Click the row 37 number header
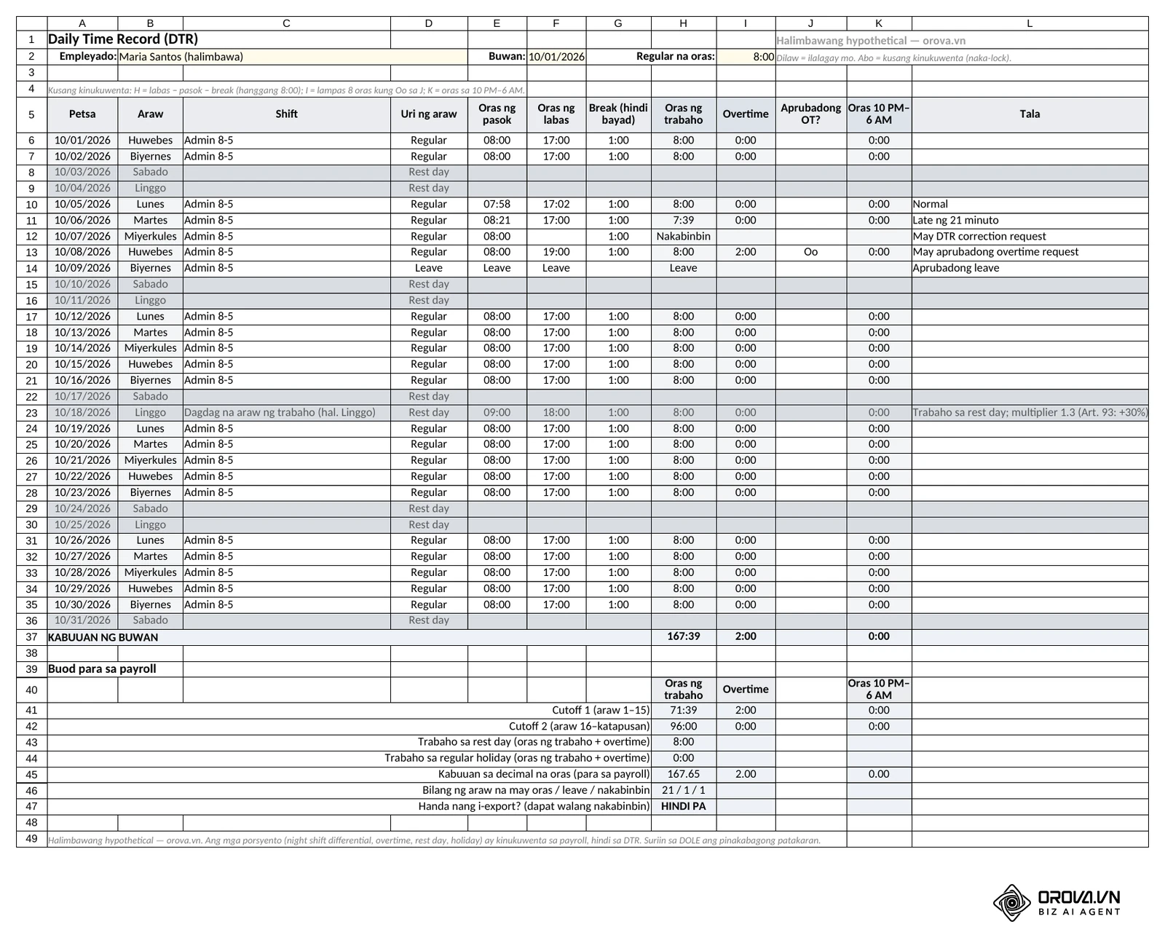Viewport: 1165px width, 951px height. [x=31, y=637]
